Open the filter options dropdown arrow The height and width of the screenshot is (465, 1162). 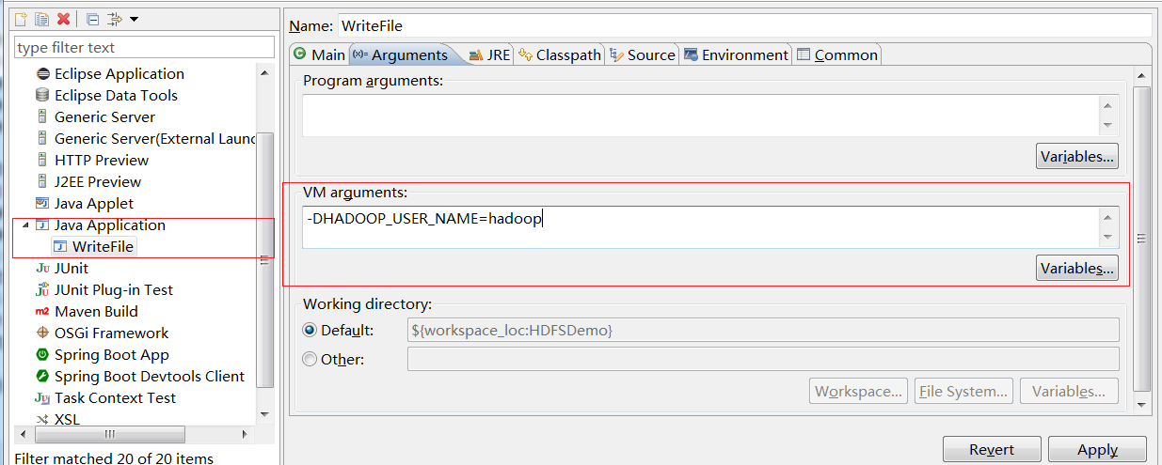[x=134, y=19]
